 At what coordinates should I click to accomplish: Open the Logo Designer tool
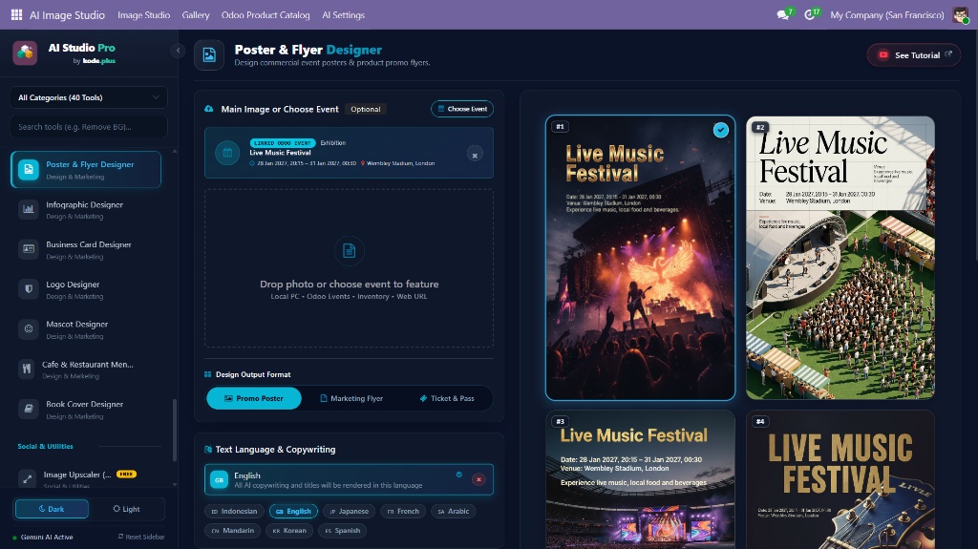pyautogui.click(x=86, y=289)
